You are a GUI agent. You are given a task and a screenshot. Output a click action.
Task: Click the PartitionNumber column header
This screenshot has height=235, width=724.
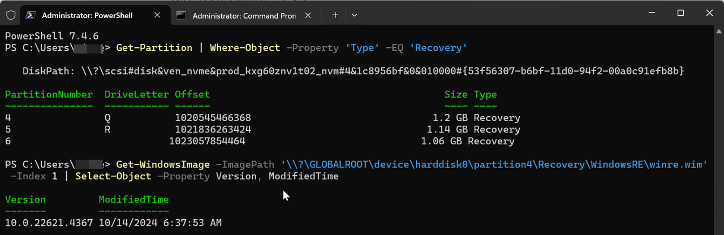[49, 95]
